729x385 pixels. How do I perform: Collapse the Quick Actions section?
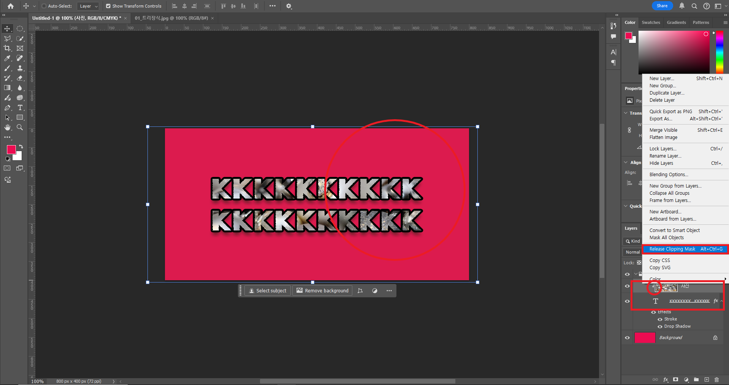(626, 206)
